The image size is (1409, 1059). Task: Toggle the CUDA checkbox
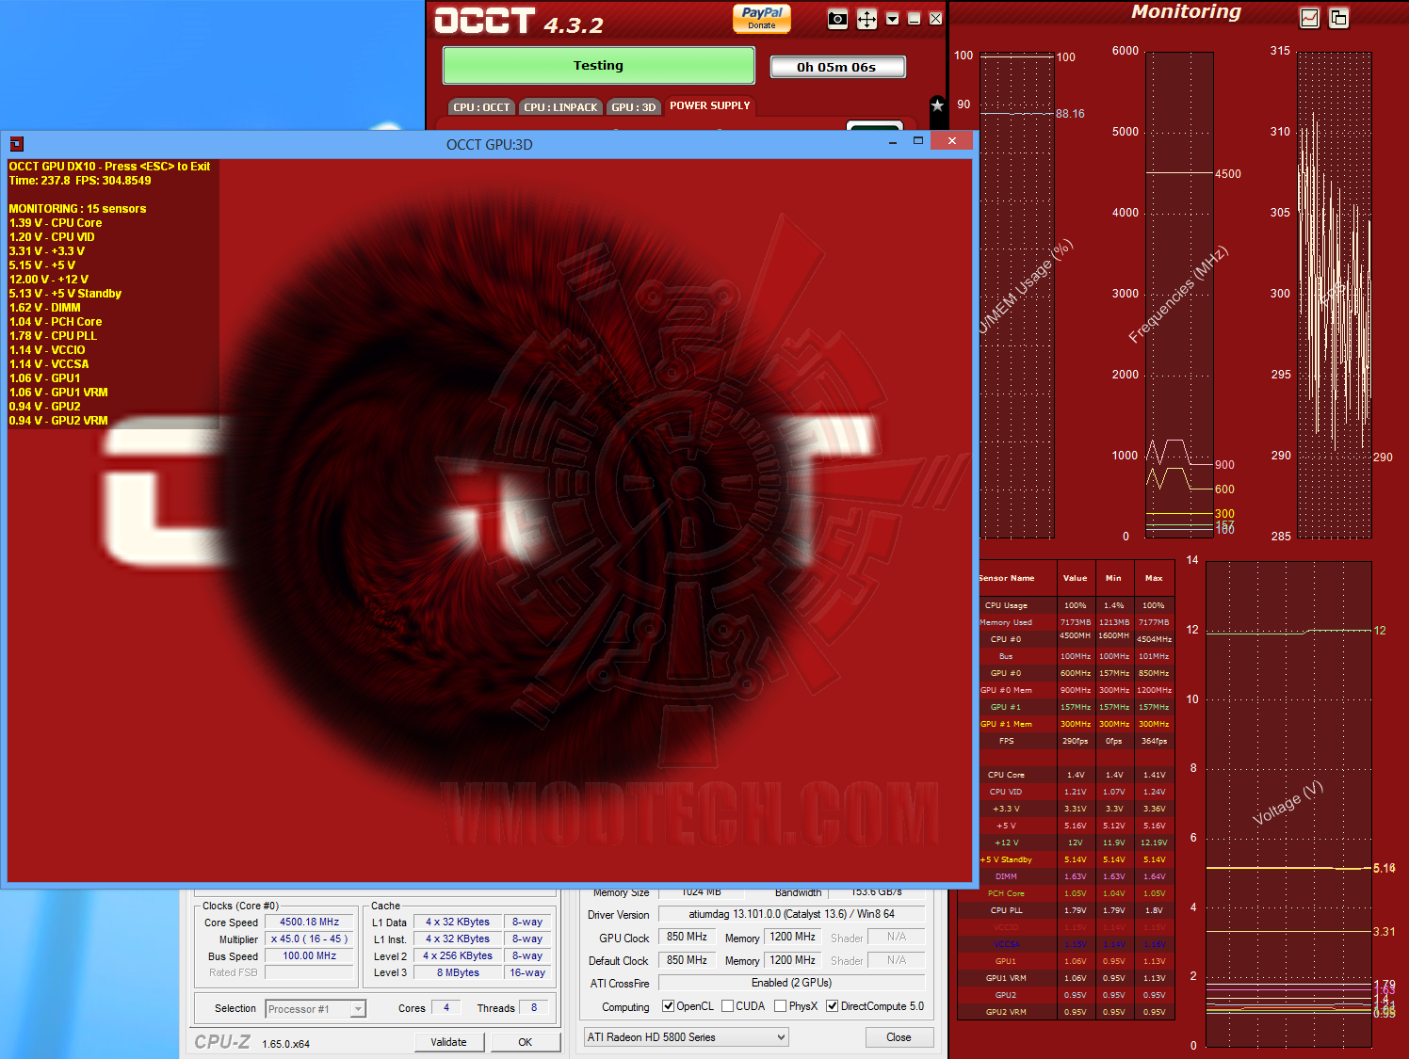[x=727, y=1006]
